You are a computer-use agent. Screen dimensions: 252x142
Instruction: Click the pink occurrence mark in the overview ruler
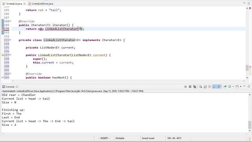[x=250, y=67]
